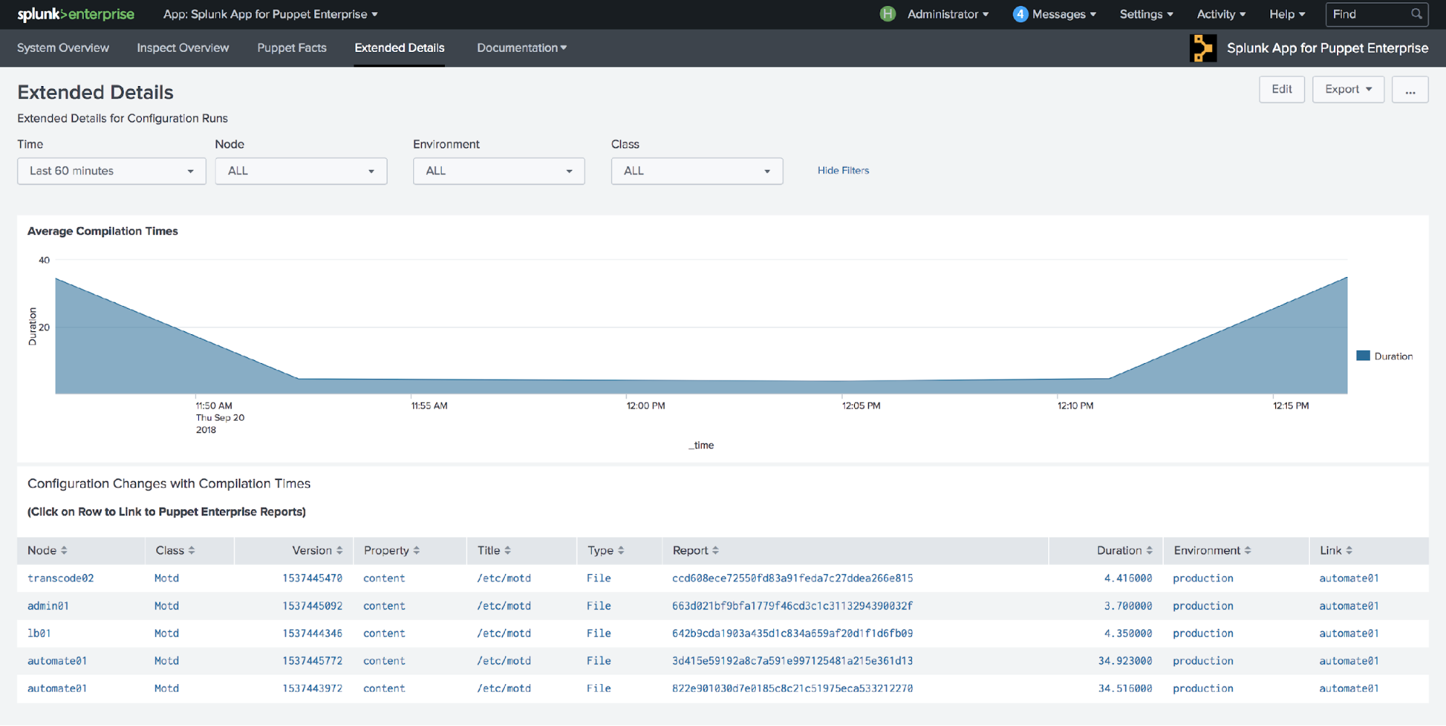The width and height of the screenshot is (1446, 726).
Task: Go to Inspect Overview tab
Action: [183, 48]
